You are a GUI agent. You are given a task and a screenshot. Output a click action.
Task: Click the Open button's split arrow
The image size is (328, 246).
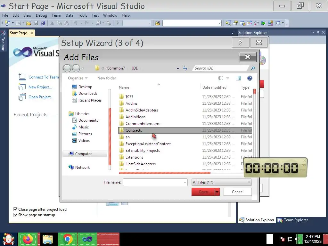pyautogui.click(x=217, y=192)
